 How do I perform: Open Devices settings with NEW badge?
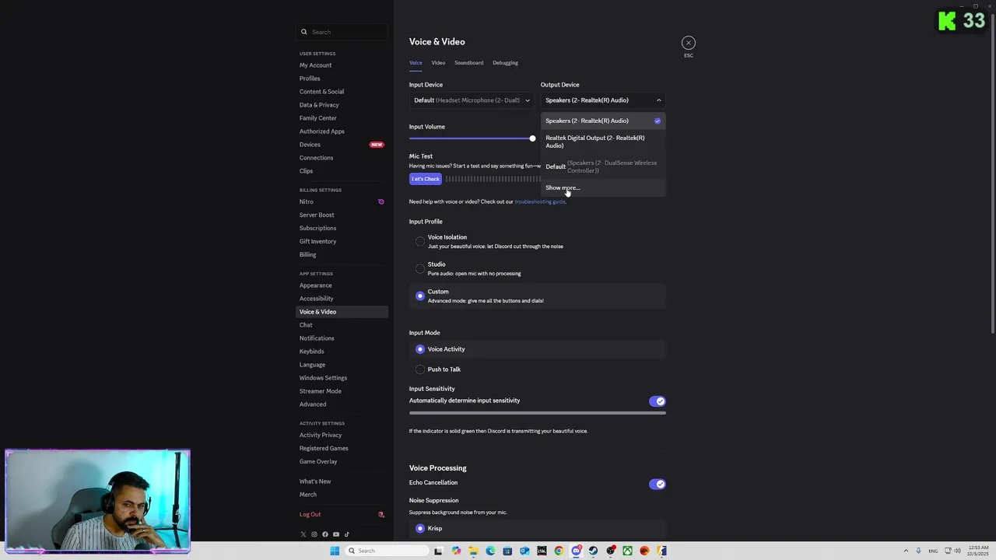pyautogui.click(x=342, y=145)
